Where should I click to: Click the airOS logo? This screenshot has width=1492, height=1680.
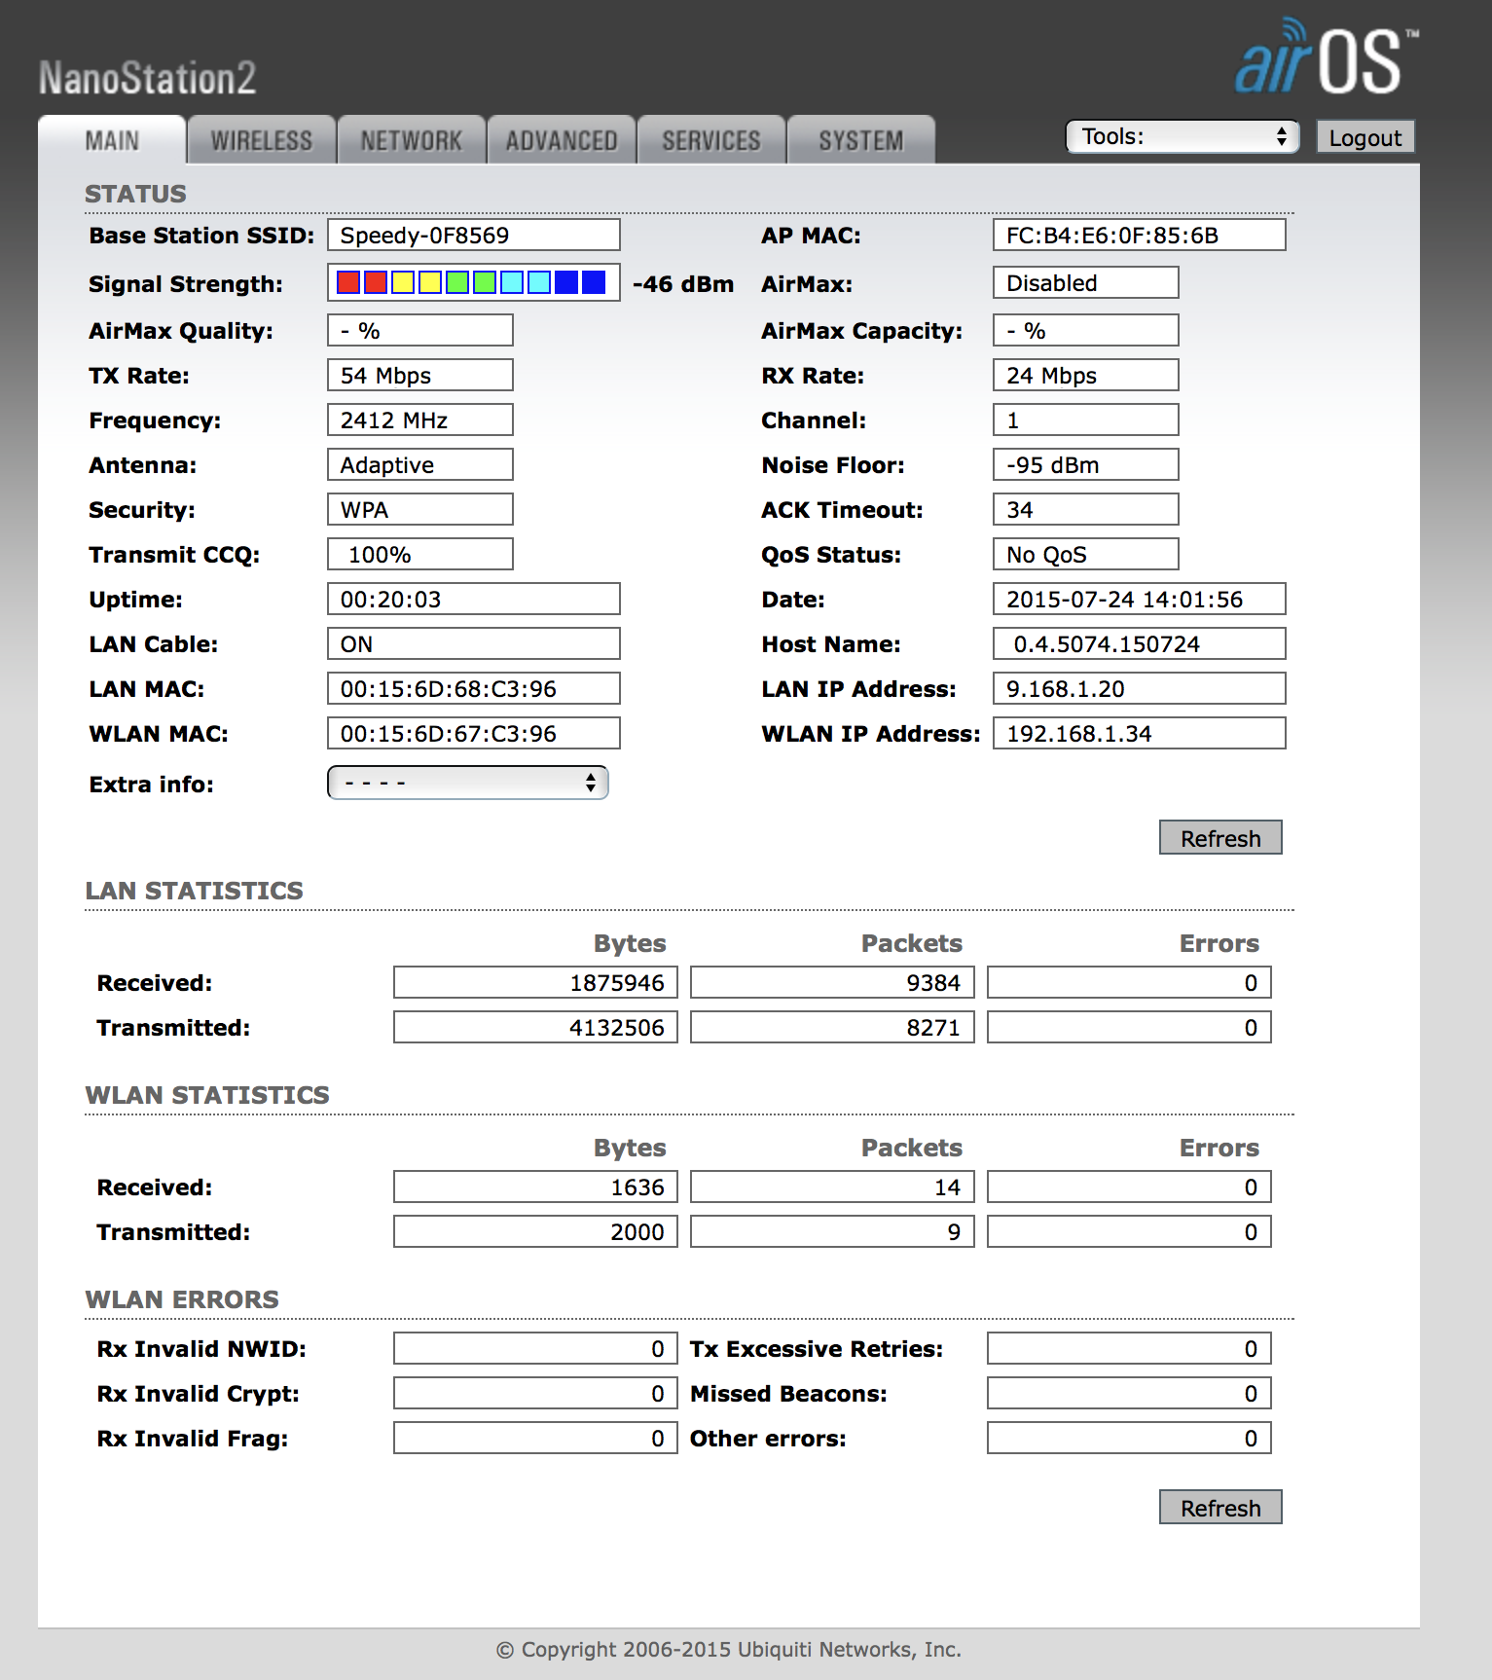1325,58
